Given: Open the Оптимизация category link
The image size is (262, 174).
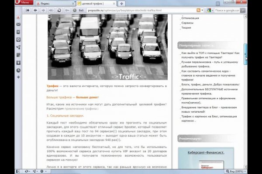Looking at the screenshot, I should (x=190, y=18).
